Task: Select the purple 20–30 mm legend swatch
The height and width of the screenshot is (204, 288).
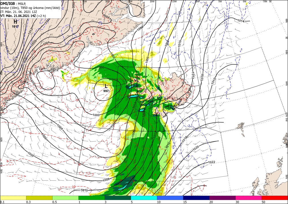Action: [x=222, y=198]
